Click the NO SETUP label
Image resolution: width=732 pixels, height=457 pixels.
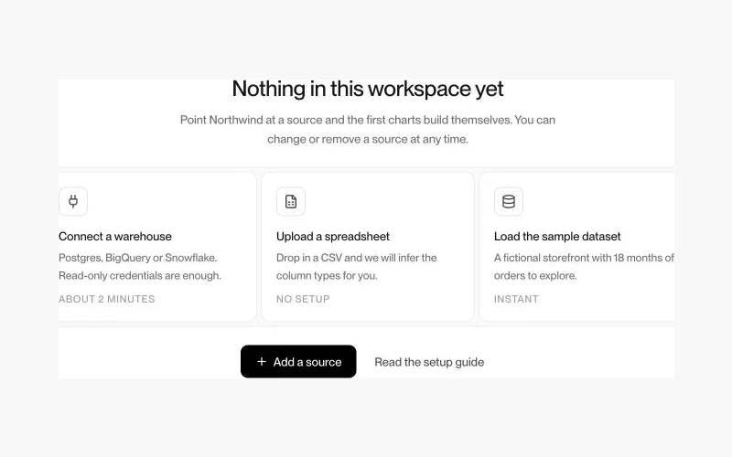tap(303, 299)
